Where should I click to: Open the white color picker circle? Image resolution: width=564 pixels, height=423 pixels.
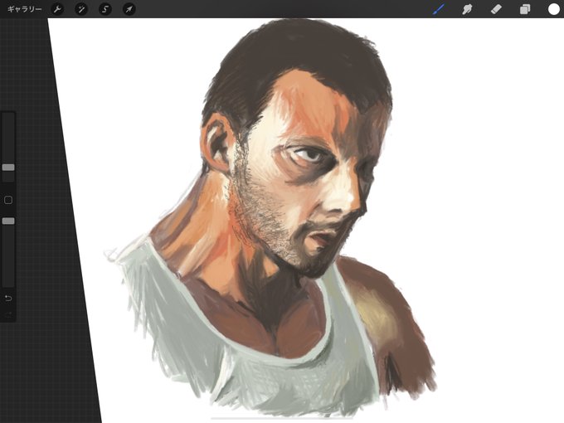553,9
